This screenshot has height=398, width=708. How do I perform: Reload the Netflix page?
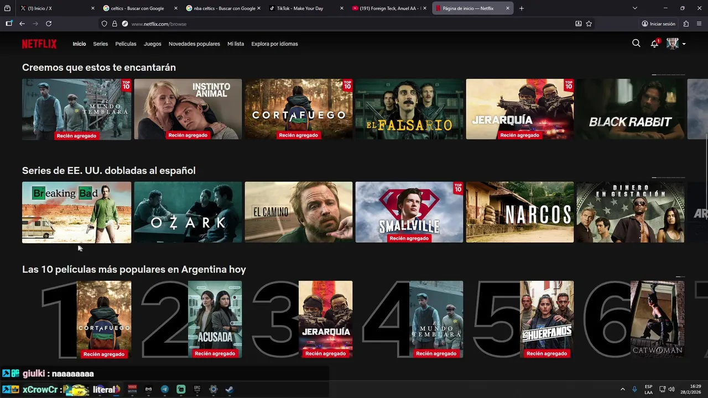tap(49, 24)
